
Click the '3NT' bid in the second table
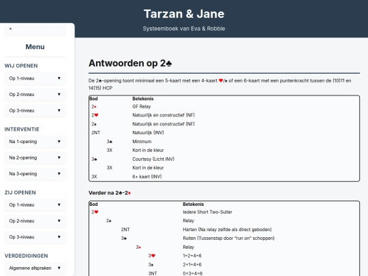pyautogui.click(x=153, y=273)
